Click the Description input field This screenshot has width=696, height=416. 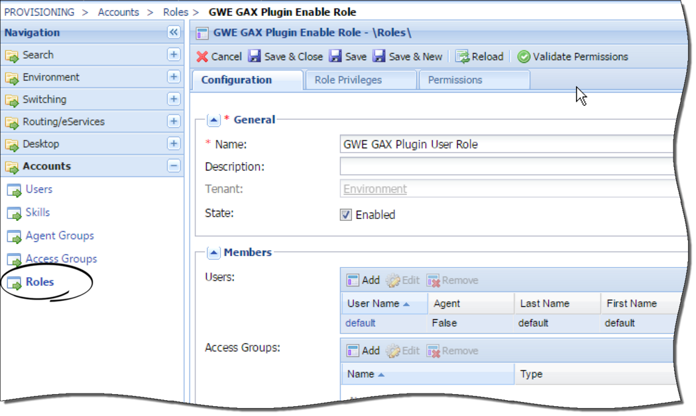tap(508, 167)
